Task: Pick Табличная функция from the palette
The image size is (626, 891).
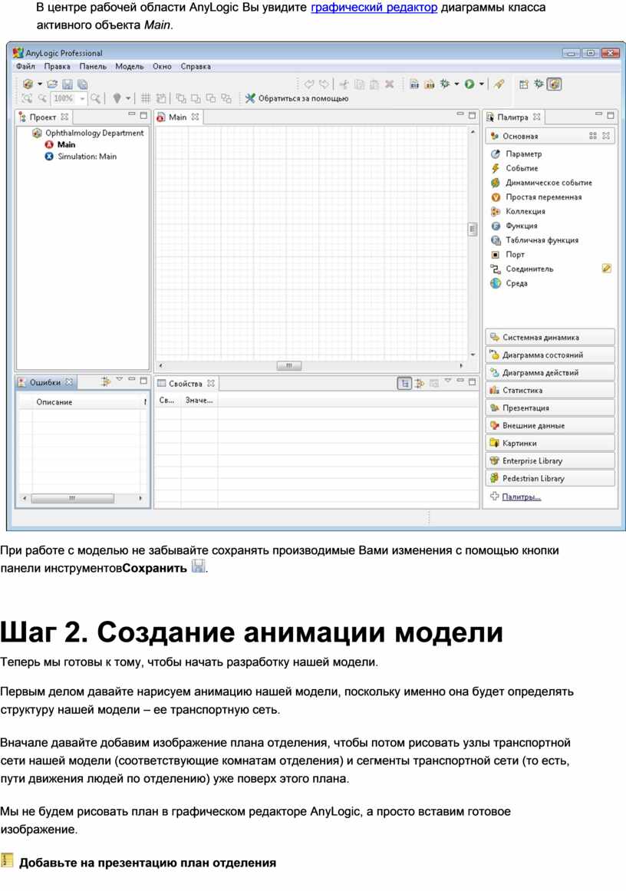Action: [x=534, y=239]
